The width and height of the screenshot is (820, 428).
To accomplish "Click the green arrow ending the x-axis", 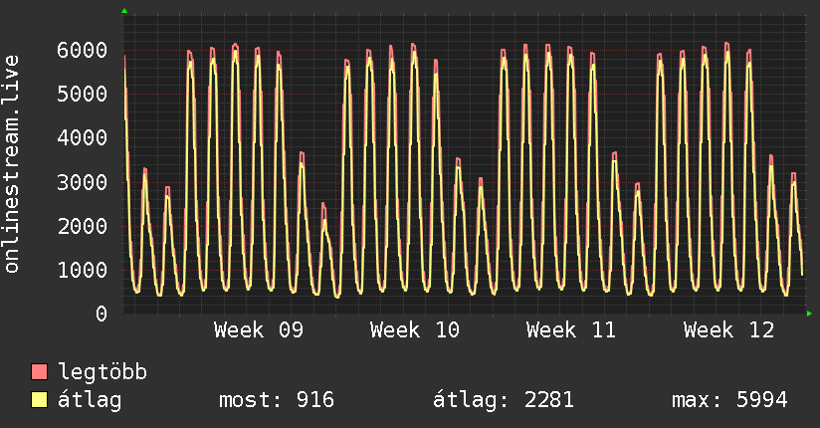I will (809, 314).
